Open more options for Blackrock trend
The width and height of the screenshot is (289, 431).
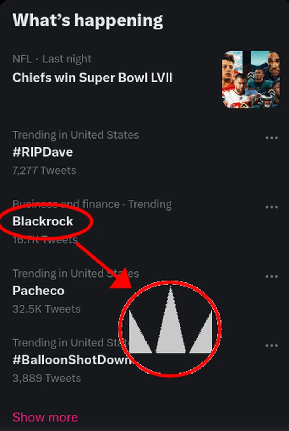point(271,207)
